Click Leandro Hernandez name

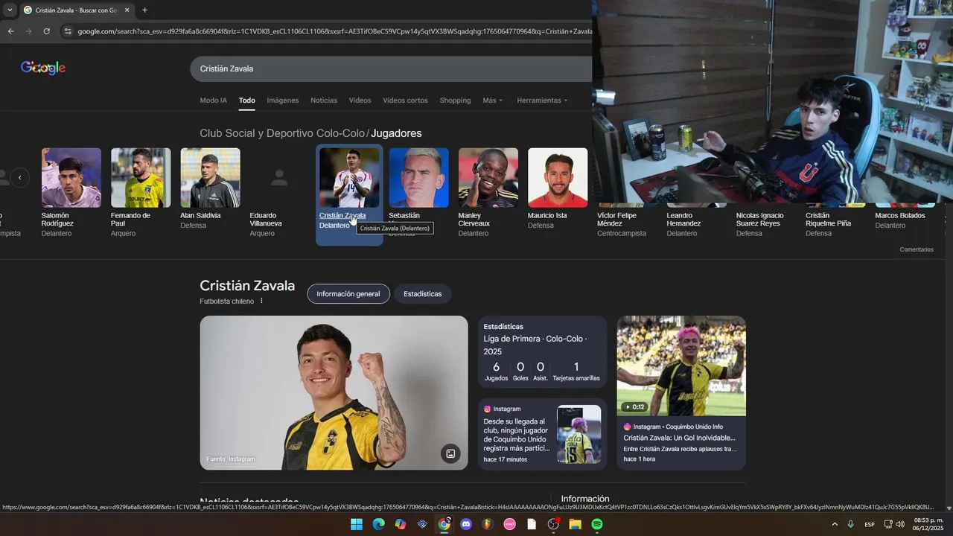point(683,220)
